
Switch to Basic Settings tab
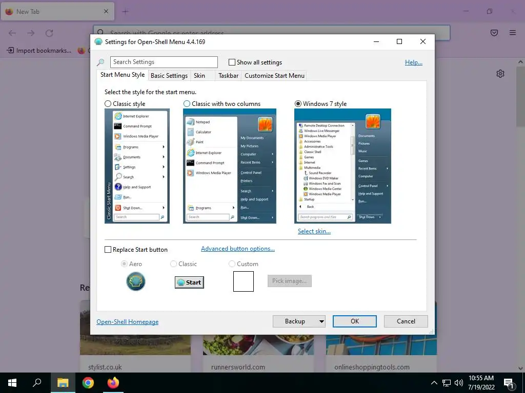tap(169, 76)
